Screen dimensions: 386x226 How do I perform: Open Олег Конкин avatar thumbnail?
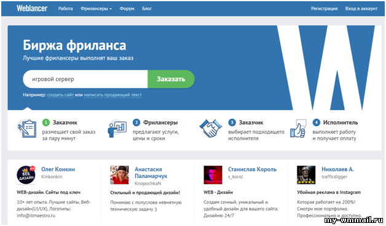tap(26, 175)
